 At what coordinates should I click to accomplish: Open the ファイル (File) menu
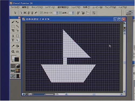15,7
